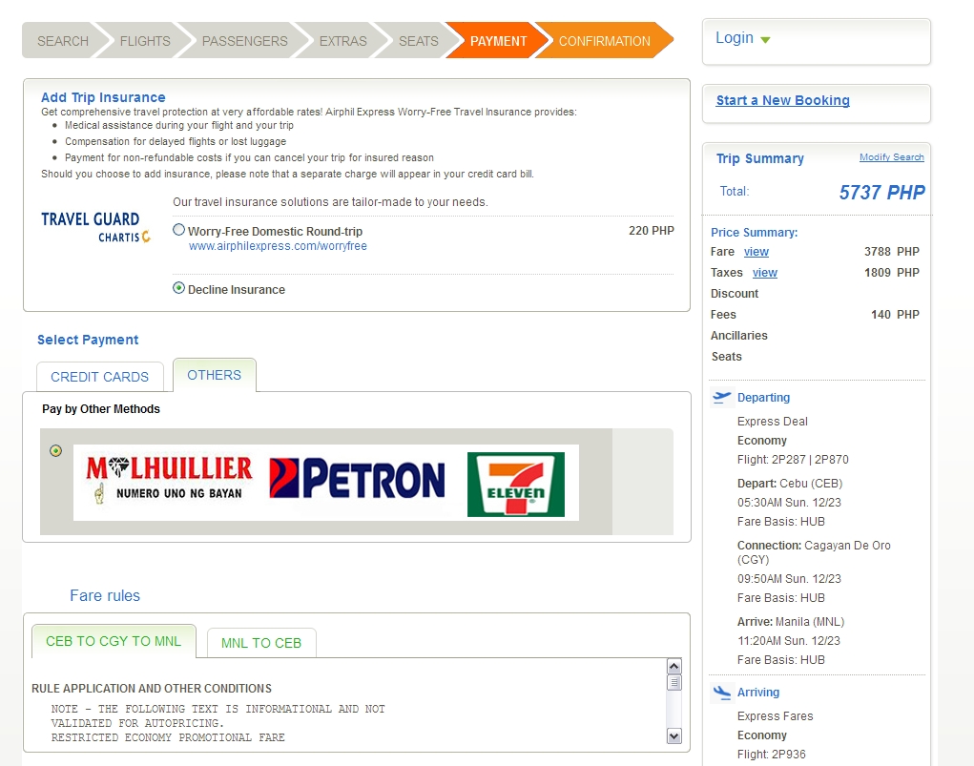Click the fare rules scroll up arrow
Viewport: 974px width, 766px height.
pos(674,667)
